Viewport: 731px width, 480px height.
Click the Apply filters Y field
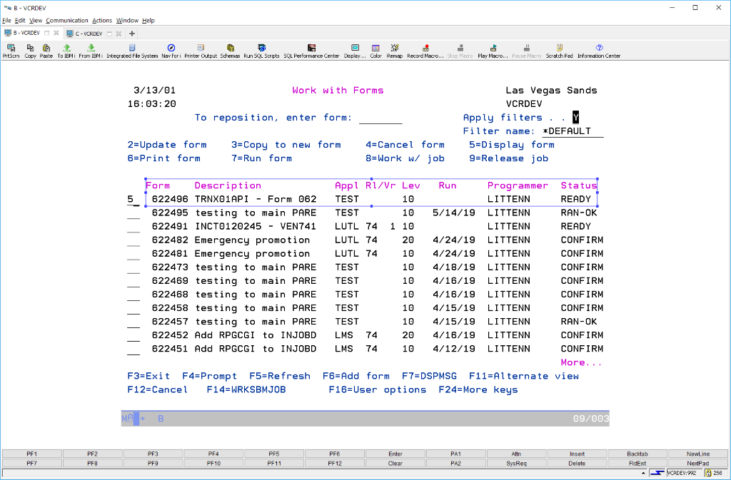click(x=576, y=117)
